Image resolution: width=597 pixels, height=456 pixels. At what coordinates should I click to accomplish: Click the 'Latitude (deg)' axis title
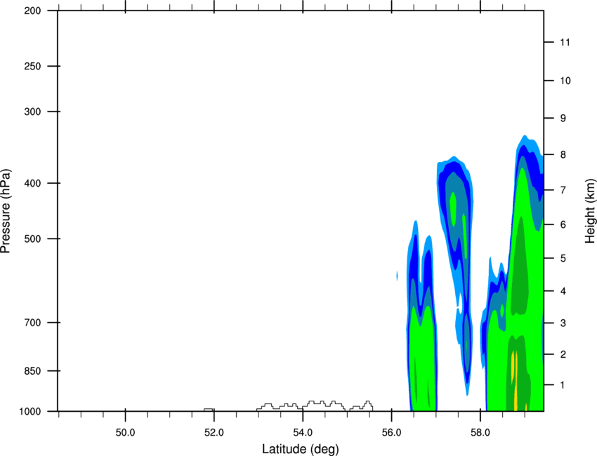(x=300, y=449)
